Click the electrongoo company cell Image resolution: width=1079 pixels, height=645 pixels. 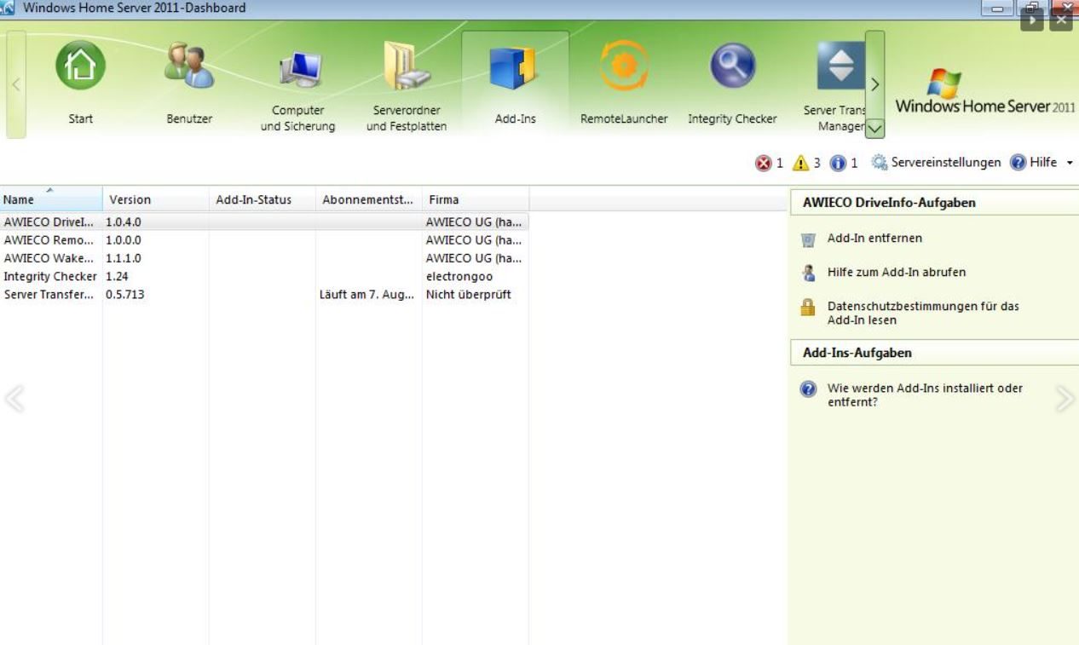pyautogui.click(x=459, y=276)
